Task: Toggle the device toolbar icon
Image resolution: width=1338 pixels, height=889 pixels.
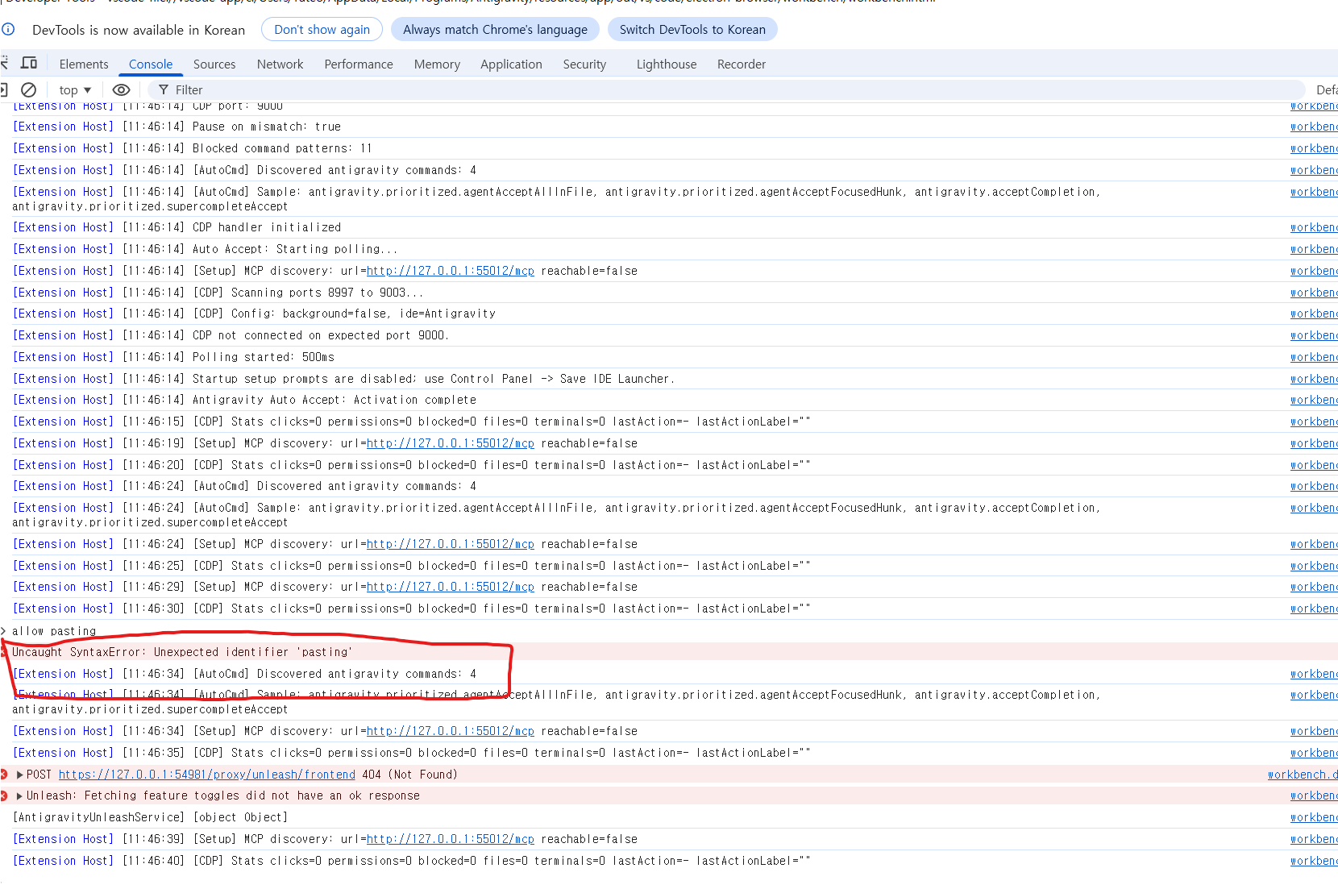Action: tap(29, 64)
